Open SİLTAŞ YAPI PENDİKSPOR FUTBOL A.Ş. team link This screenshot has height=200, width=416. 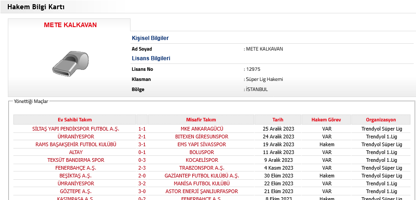76,129
